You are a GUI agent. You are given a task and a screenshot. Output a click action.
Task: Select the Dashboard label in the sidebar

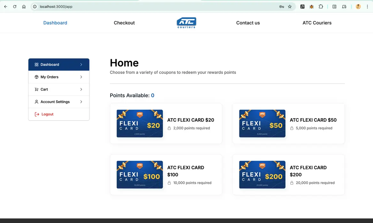(50, 65)
